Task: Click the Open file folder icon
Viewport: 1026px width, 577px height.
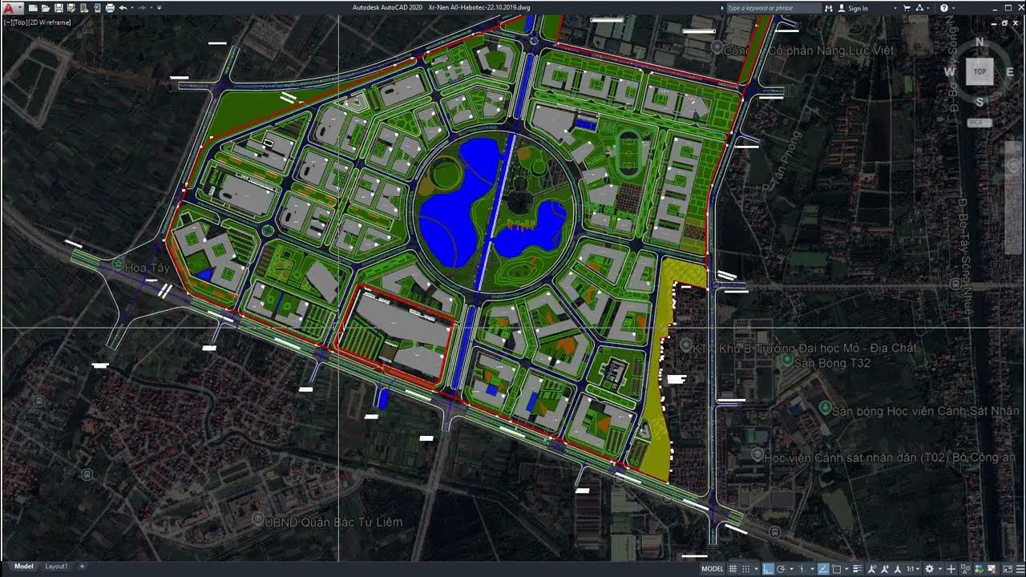Action: (x=46, y=8)
